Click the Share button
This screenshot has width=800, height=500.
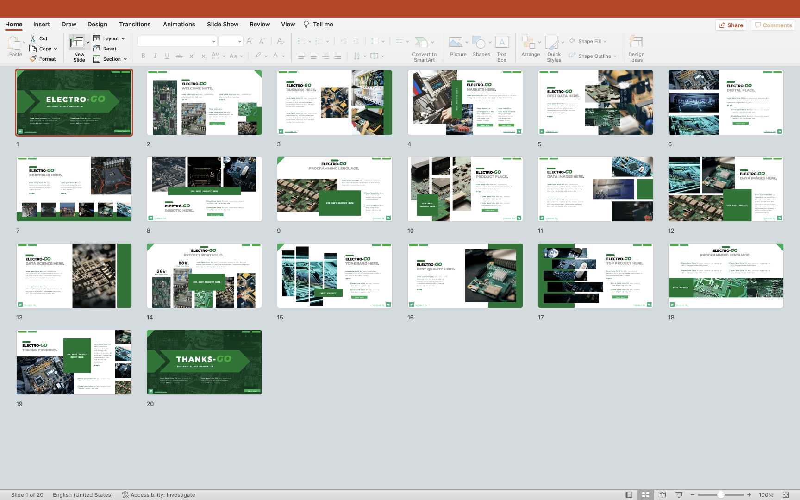[x=731, y=25]
